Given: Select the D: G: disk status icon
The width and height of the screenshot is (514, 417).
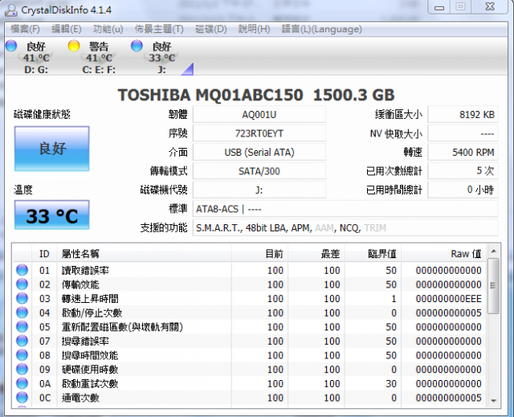Looking at the screenshot, I should pos(11,46).
